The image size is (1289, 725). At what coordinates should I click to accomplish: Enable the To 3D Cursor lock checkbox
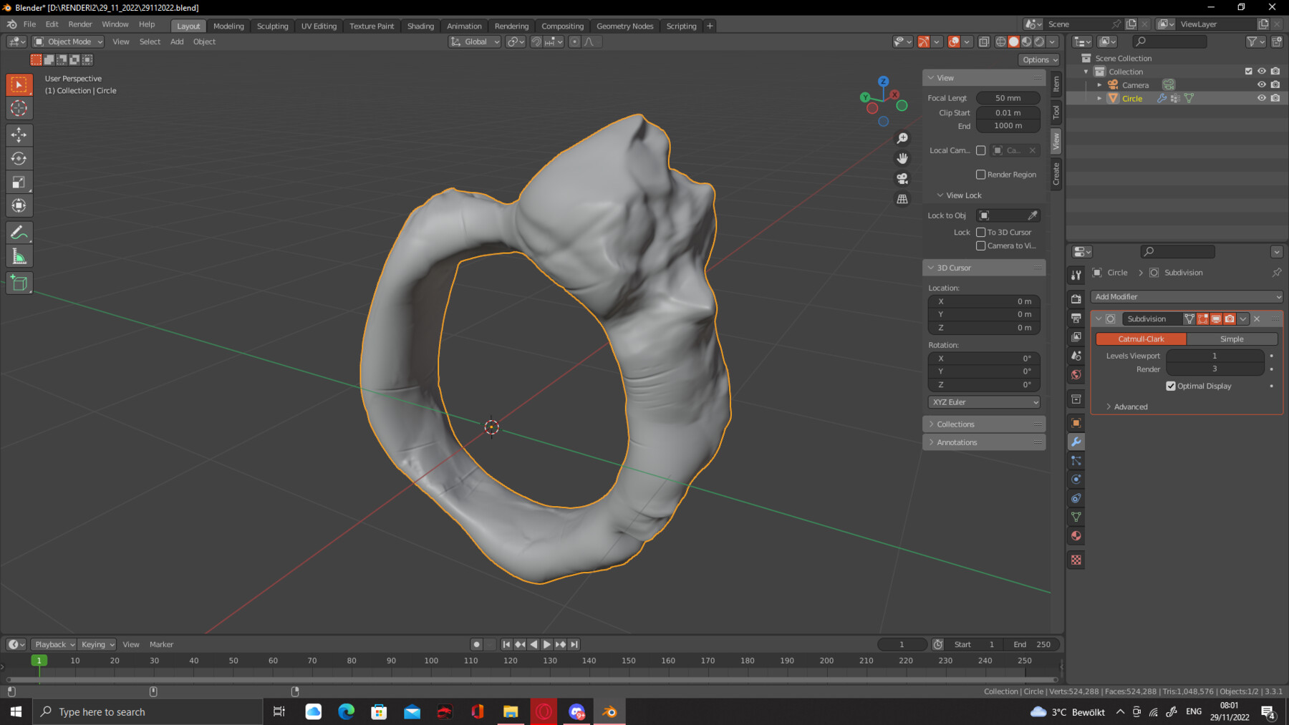[981, 232]
